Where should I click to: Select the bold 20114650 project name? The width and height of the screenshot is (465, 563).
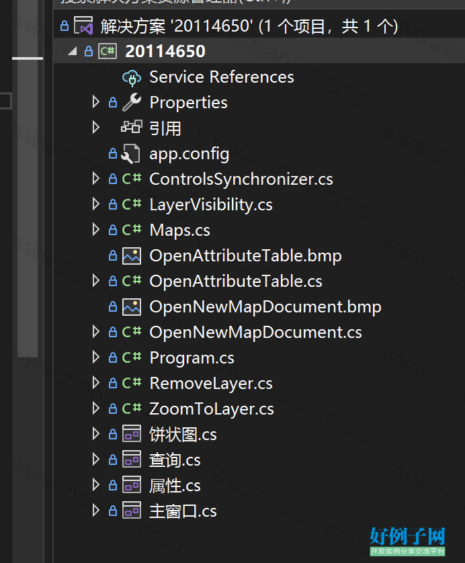(165, 51)
